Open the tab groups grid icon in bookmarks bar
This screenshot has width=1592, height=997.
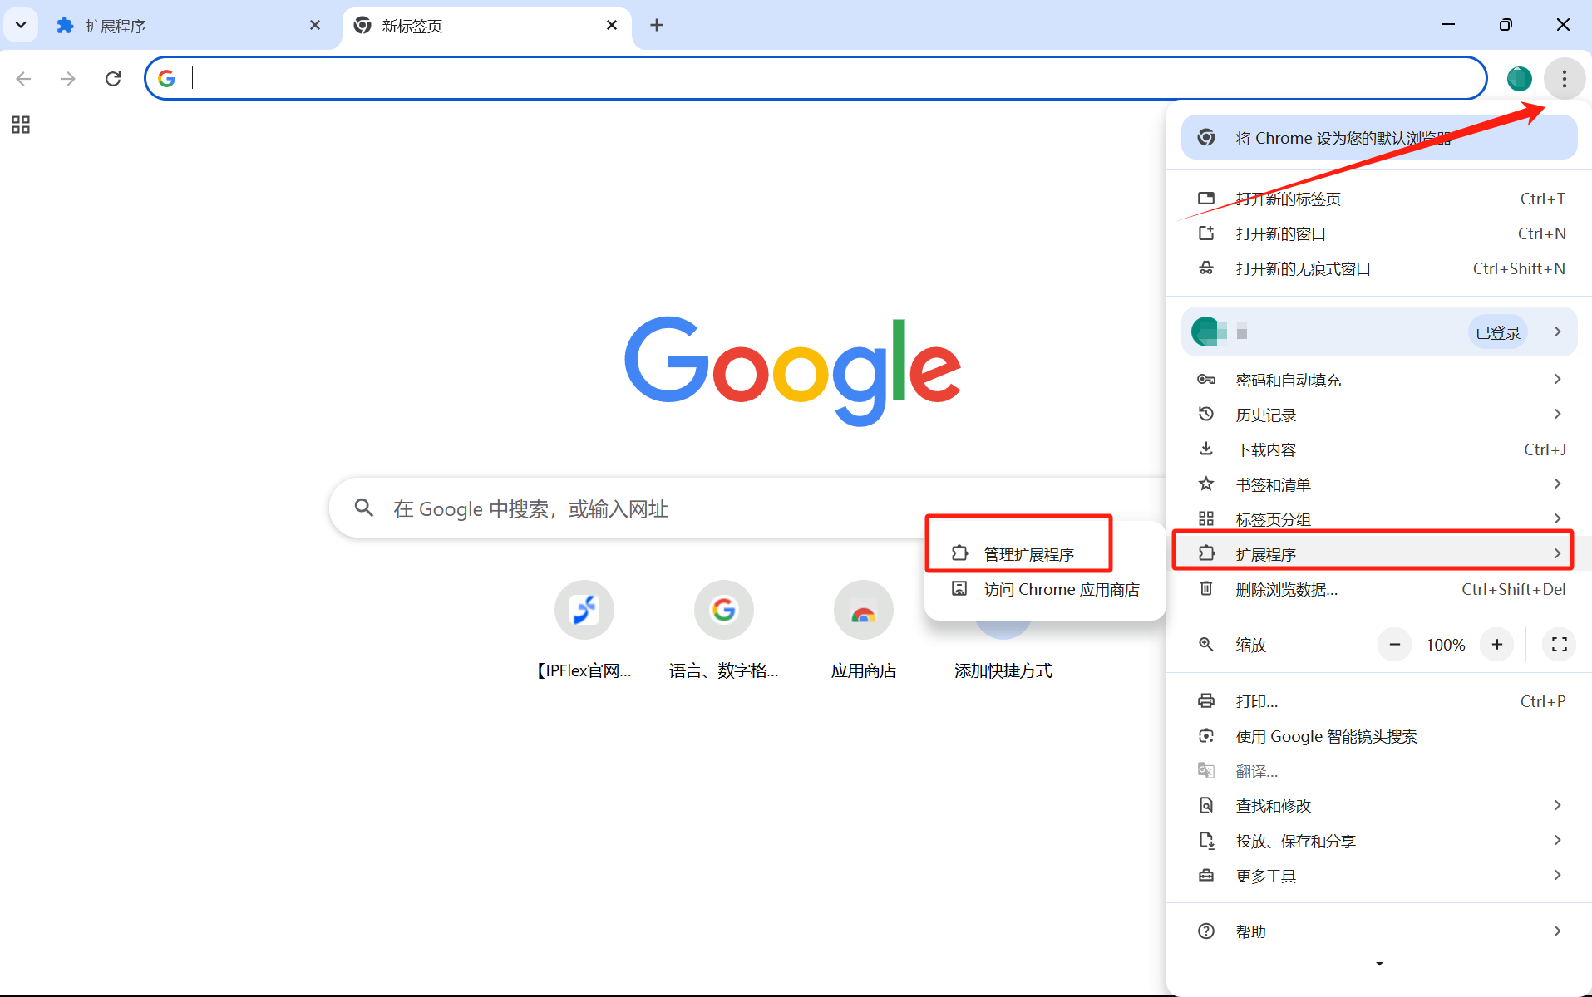(x=21, y=125)
